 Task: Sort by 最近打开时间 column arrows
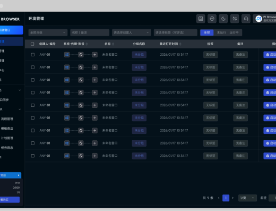pos(180,44)
